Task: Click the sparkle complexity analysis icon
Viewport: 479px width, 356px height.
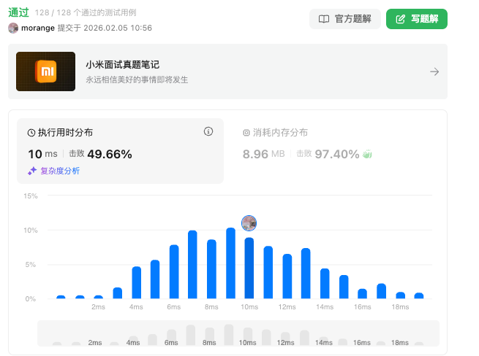Action: click(32, 171)
